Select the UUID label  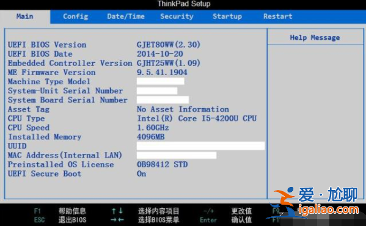click(x=17, y=146)
